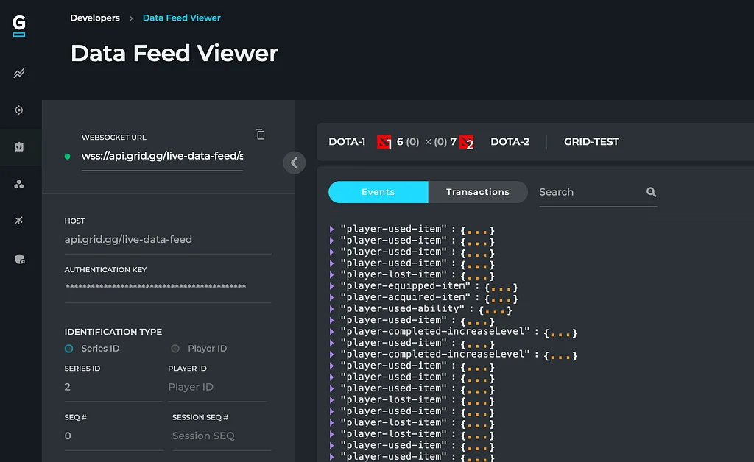Collapse the left panel with the chevron
Image resolution: width=754 pixels, height=462 pixels.
coord(295,163)
